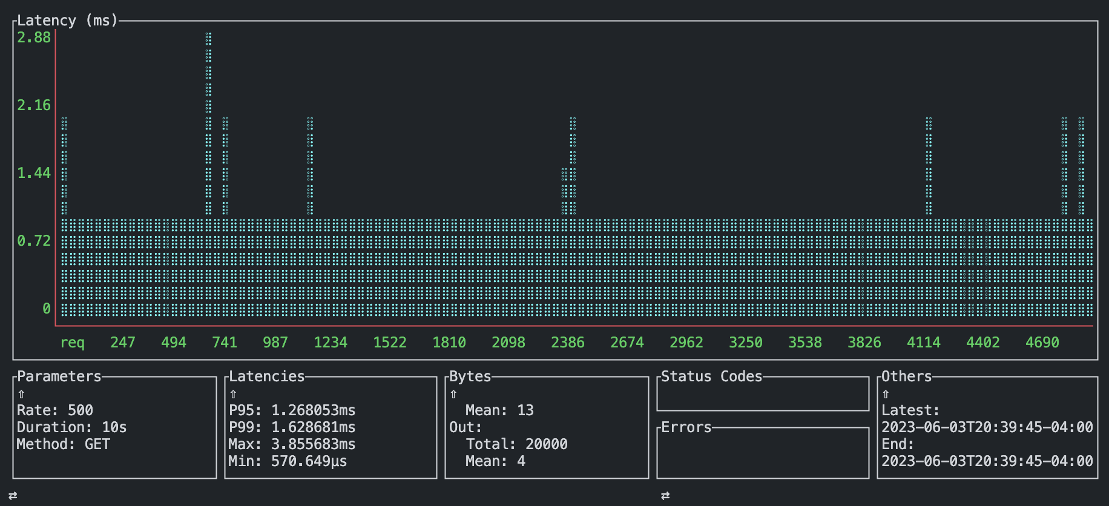Click the 494 x-axis label
Image resolution: width=1109 pixels, height=506 pixels.
click(x=174, y=343)
